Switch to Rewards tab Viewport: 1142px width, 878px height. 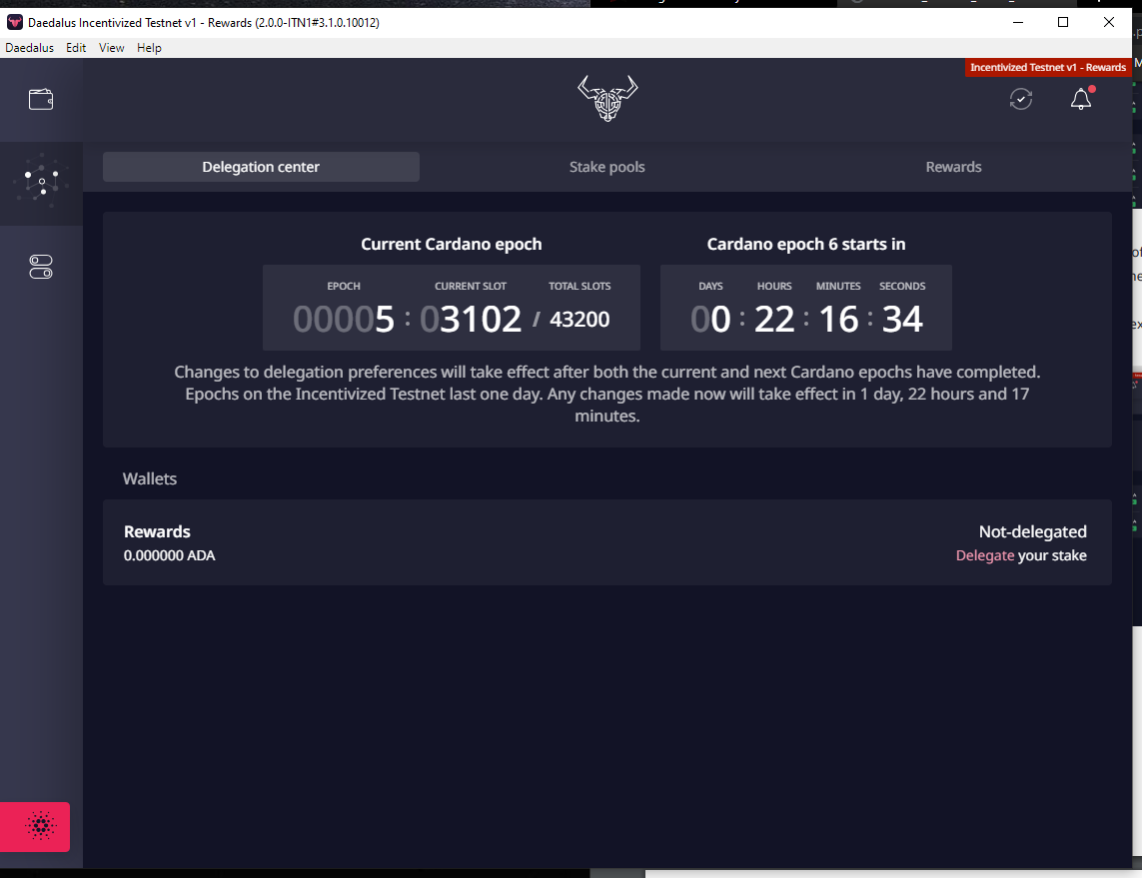953,167
